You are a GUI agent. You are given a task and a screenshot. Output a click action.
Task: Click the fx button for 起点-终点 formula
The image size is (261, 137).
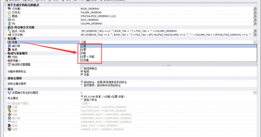255,31
